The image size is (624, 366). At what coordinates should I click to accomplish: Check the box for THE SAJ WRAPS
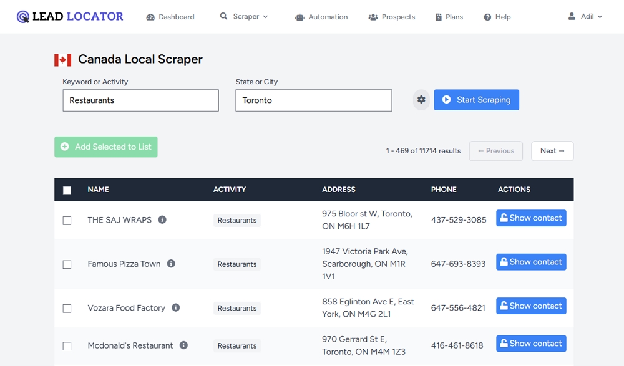(67, 221)
